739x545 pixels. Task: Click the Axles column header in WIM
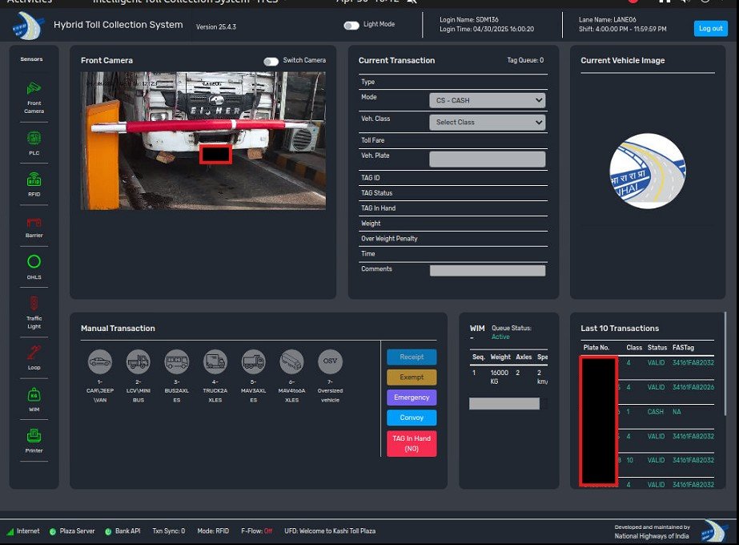pos(524,357)
